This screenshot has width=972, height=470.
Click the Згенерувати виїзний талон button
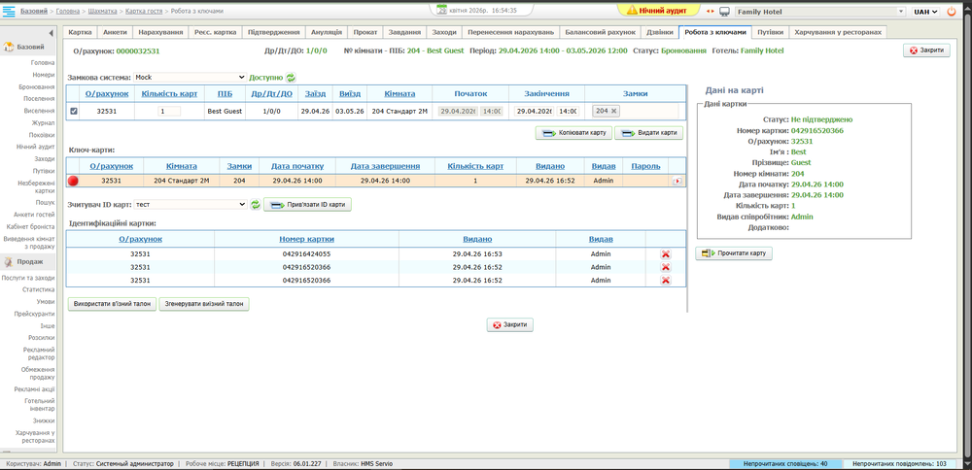coord(205,304)
